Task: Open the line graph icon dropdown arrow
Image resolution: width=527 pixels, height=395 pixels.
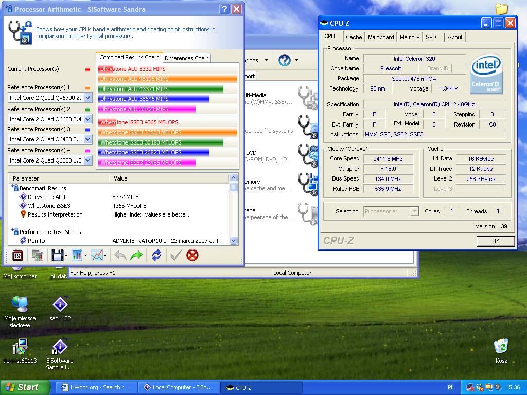Action: point(105,256)
